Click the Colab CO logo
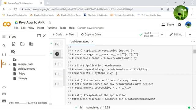 7,24
